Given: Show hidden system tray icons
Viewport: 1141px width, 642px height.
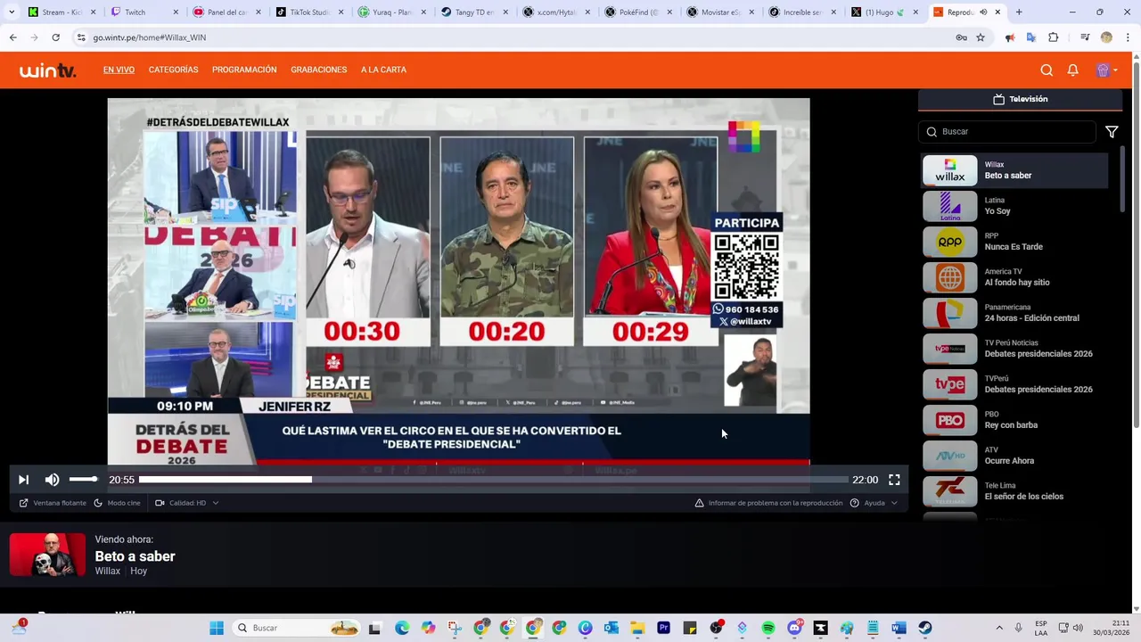Looking at the screenshot, I should pyautogui.click(x=998, y=628).
